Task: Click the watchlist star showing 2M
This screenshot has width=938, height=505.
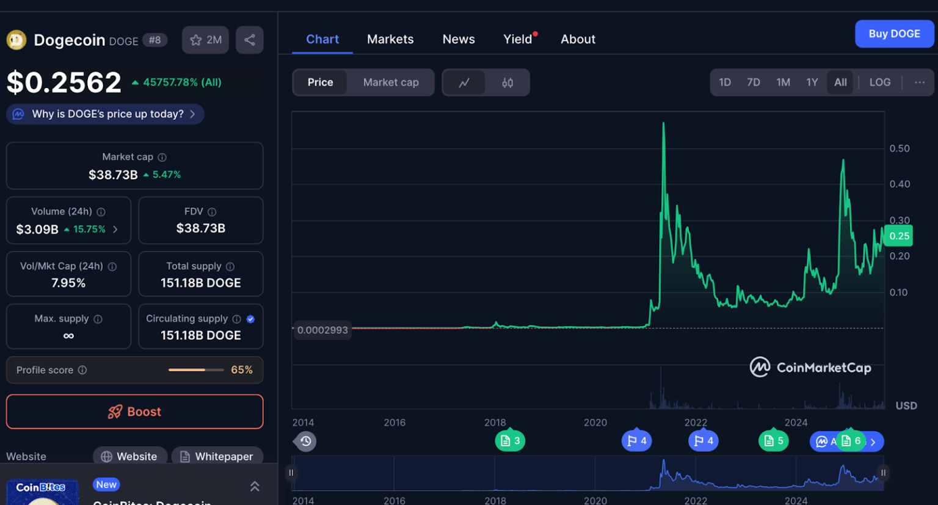Action: point(205,39)
